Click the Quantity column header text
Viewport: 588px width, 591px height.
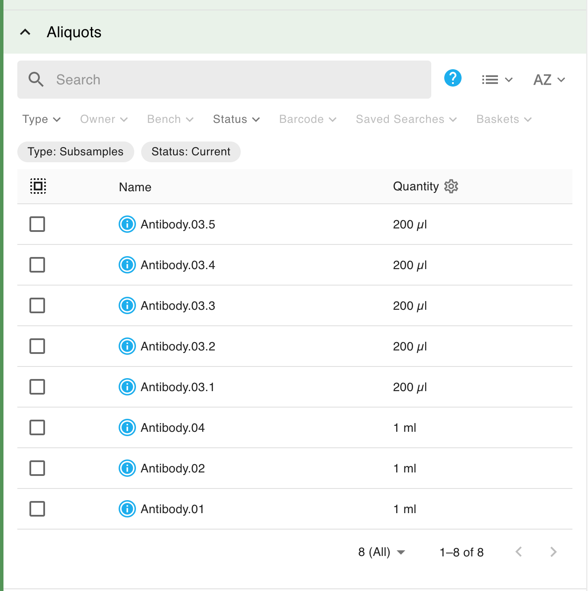416,186
